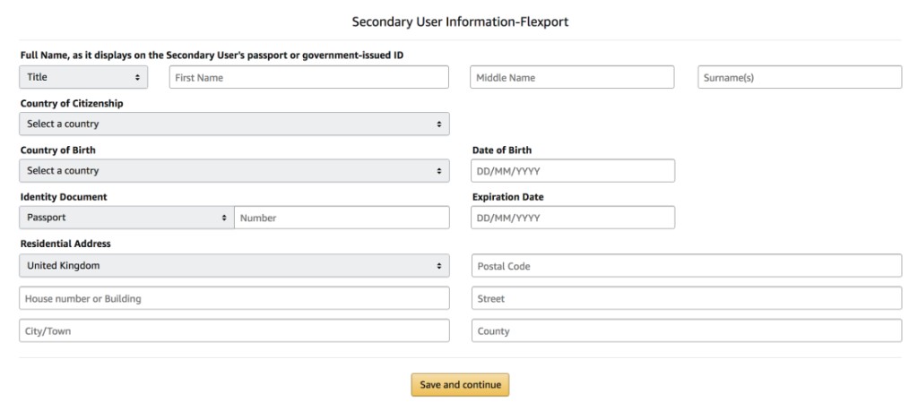The height and width of the screenshot is (411, 918).
Task: Open the United Kingdom residential country dropdown
Action: (234, 266)
